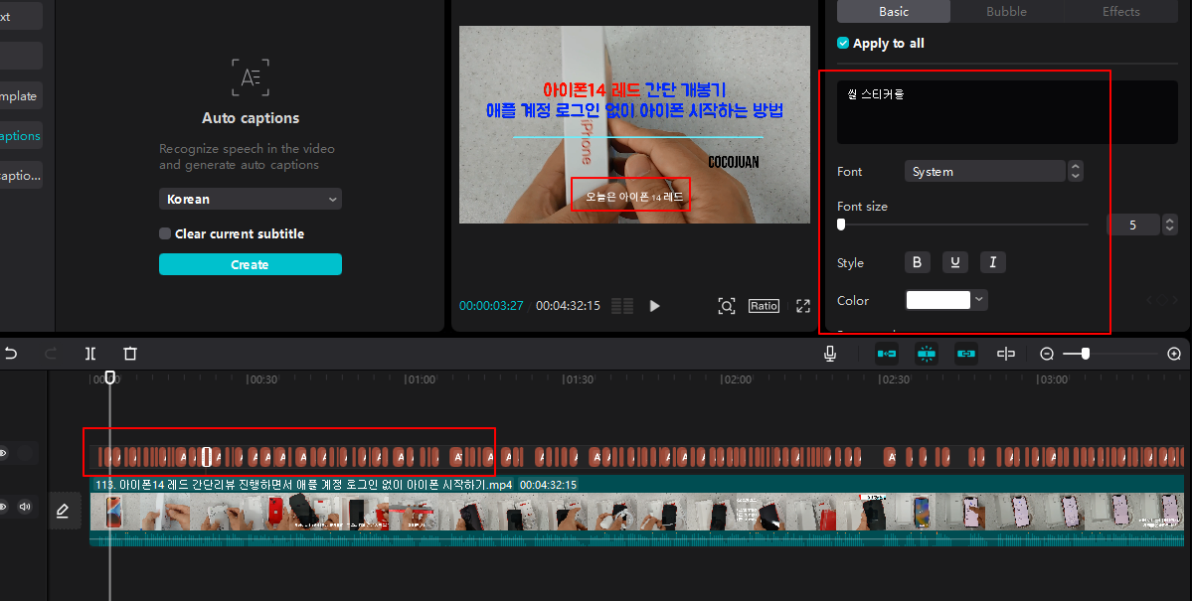
Task: Click total duration 00:04:32:15 beside the play button
Action: point(568,305)
